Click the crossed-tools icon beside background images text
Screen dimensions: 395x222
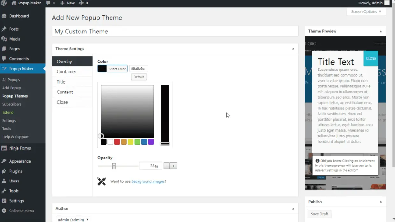[102, 181]
